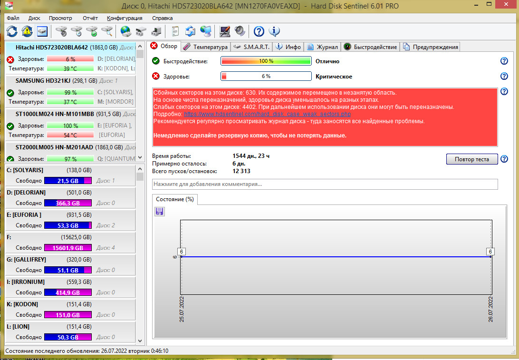Screen dimensions: 519x360
Task: Select the SAMSUNG HD321KJ disk entry
Action: pos(70,91)
